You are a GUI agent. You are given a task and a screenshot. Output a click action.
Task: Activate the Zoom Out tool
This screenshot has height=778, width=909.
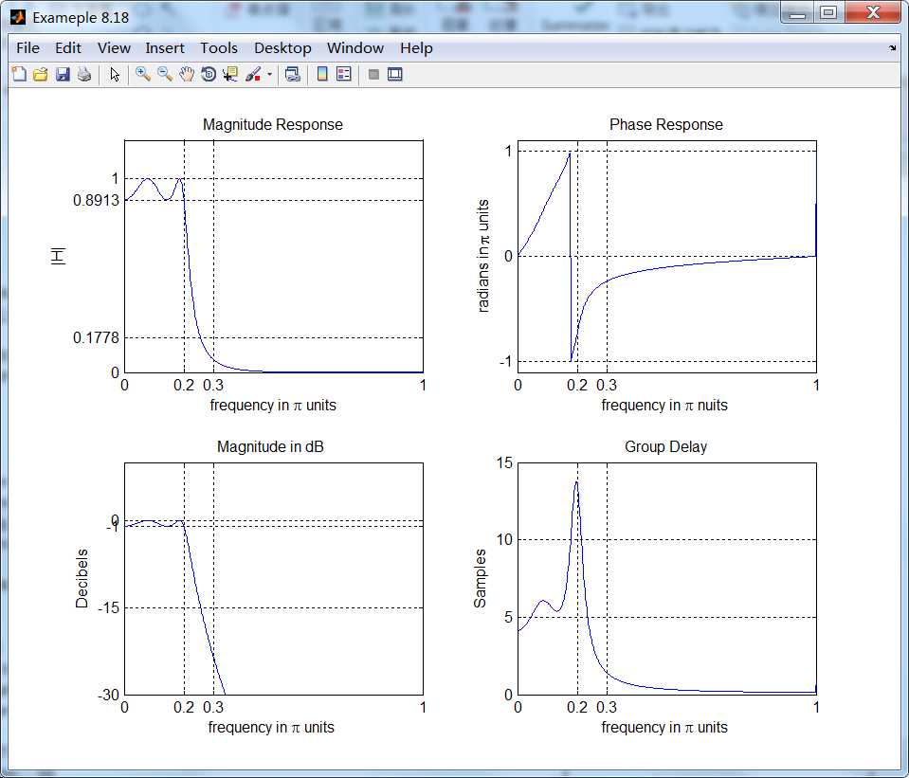[x=165, y=74]
